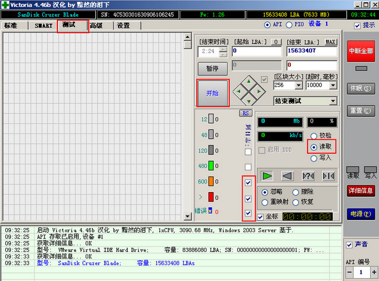Switch to the SMART tab

point(44,26)
